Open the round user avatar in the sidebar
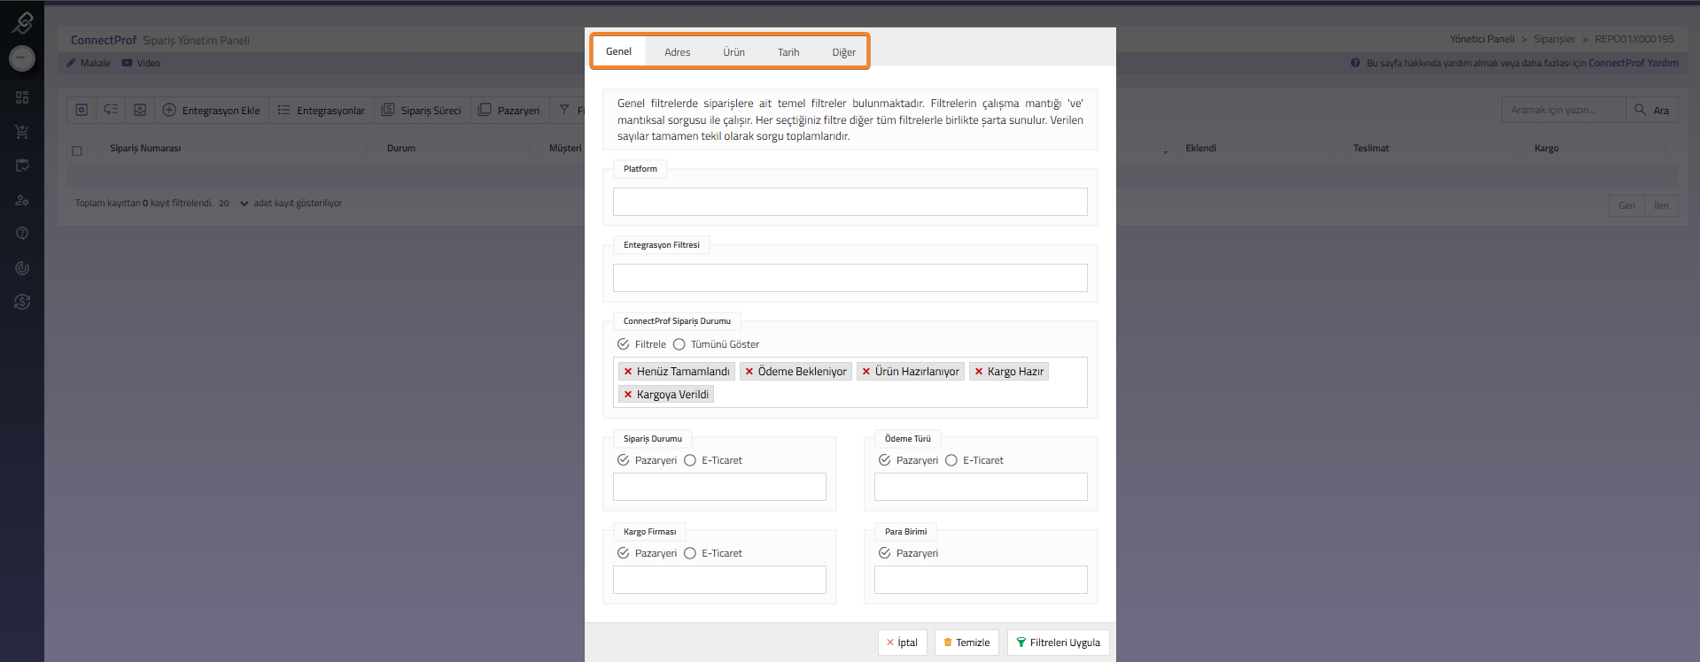The height and width of the screenshot is (662, 1700). tap(22, 58)
